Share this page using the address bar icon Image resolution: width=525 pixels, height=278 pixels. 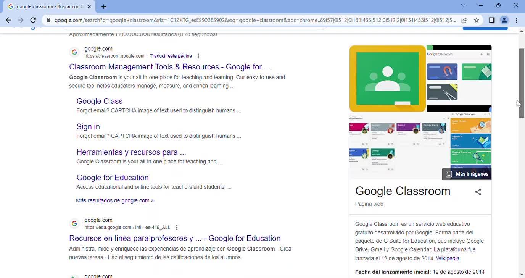click(464, 20)
